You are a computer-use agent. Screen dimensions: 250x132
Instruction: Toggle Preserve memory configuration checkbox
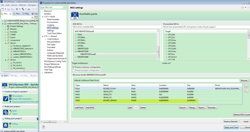[74, 67]
